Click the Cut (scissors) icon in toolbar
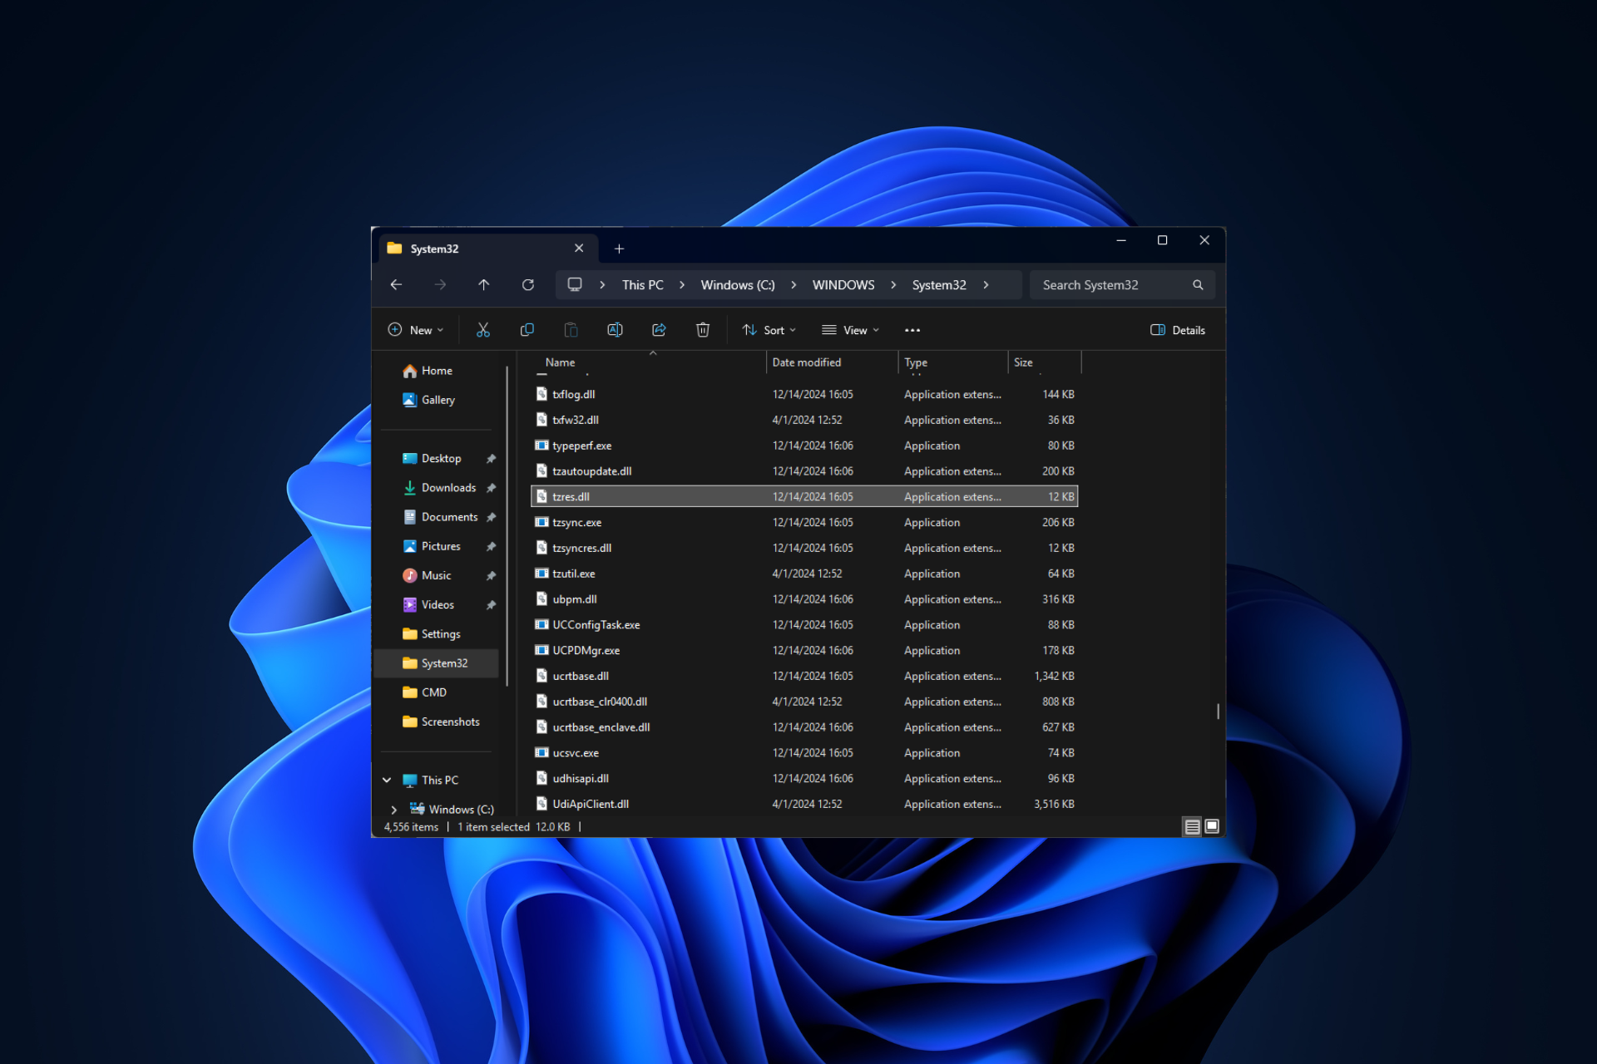The width and height of the screenshot is (1597, 1064). coord(483,330)
